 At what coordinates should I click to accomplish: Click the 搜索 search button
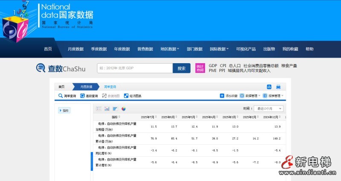coord(182,68)
